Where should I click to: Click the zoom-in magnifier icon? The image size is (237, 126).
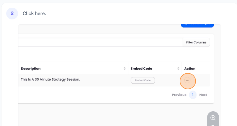click(x=213, y=118)
